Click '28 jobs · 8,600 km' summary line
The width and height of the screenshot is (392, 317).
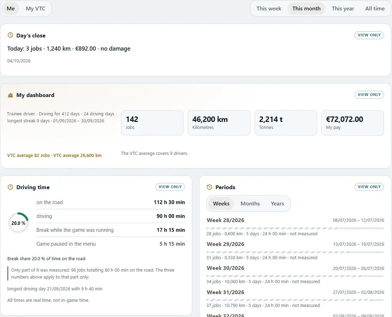coord(262,234)
